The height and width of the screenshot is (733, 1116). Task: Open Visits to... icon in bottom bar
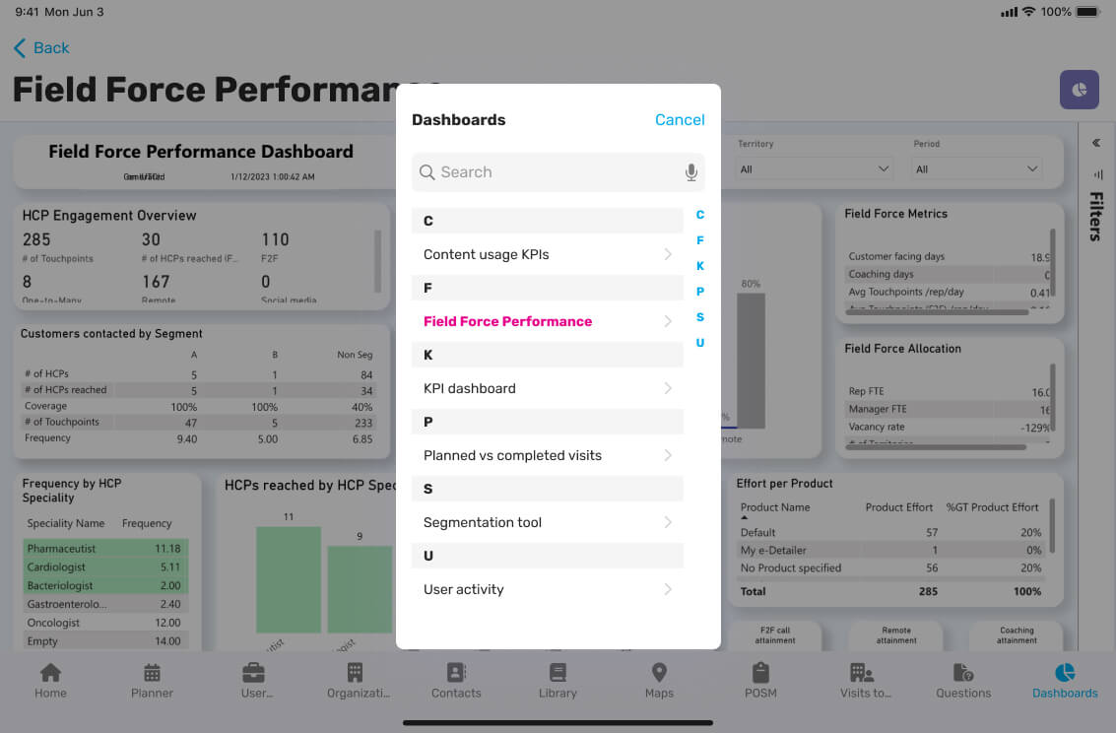click(862, 673)
